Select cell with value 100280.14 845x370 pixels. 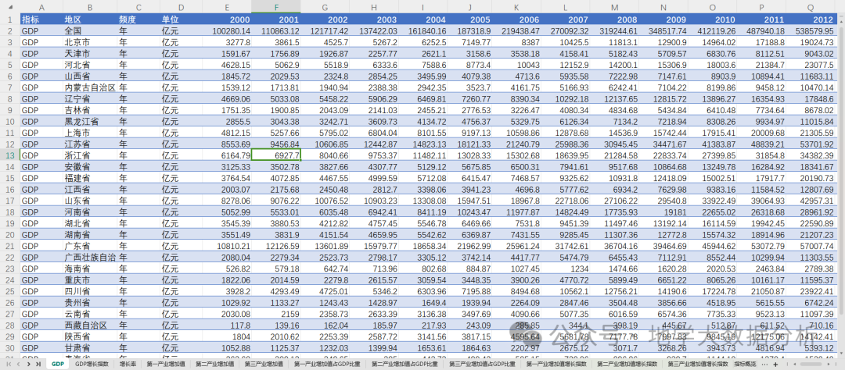226,30
